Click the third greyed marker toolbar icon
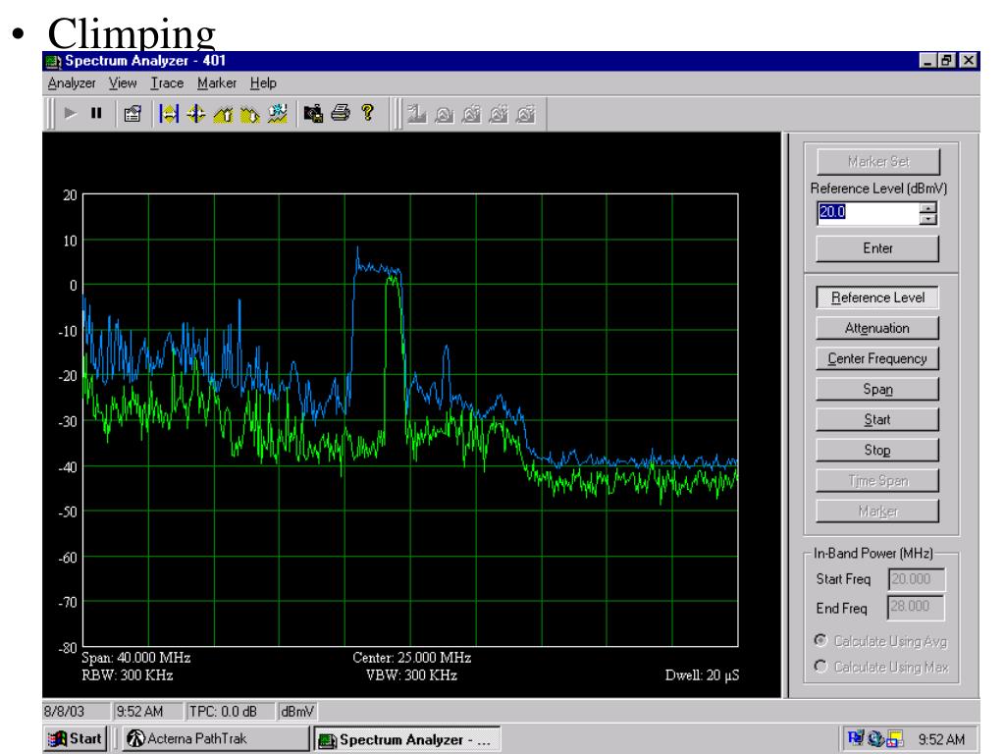 [471, 115]
